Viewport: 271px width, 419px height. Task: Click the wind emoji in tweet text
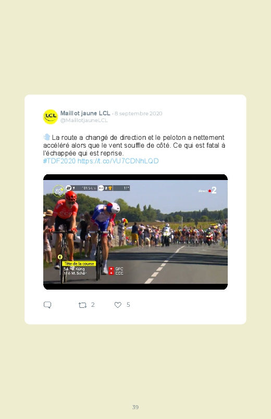point(47,137)
